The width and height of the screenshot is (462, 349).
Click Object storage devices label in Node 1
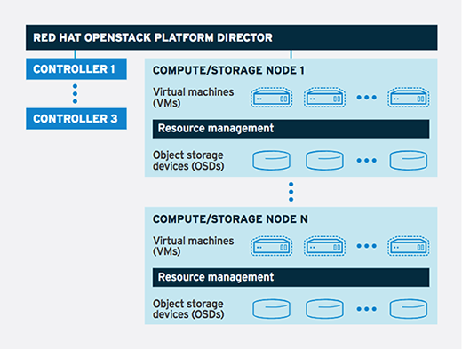pos(188,161)
